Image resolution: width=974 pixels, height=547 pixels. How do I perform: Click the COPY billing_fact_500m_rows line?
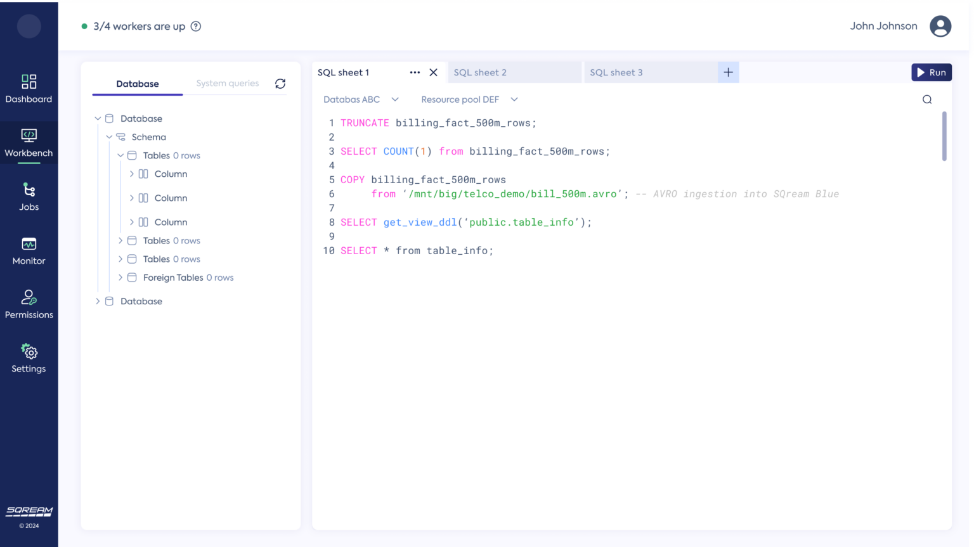[423, 180]
